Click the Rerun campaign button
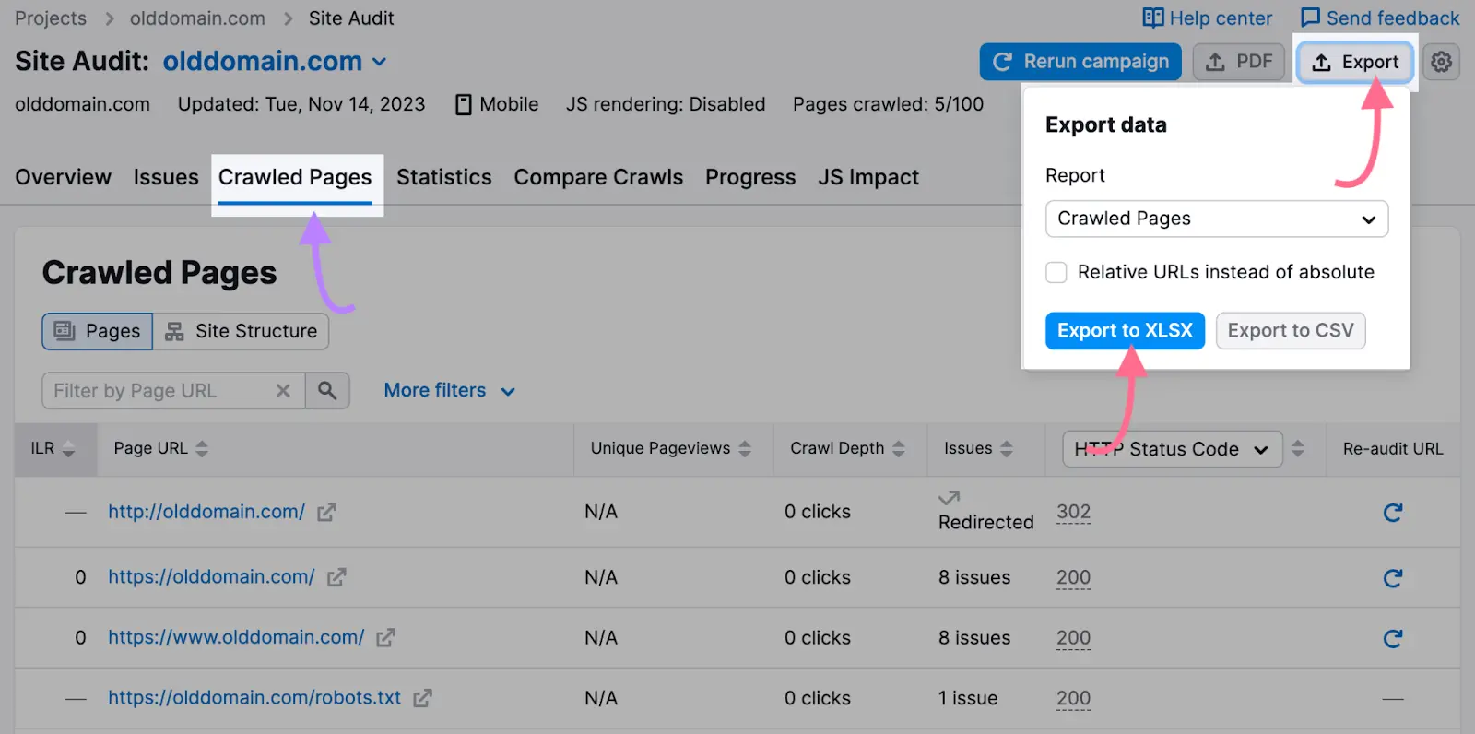The width and height of the screenshot is (1475, 734). coord(1080,62)
